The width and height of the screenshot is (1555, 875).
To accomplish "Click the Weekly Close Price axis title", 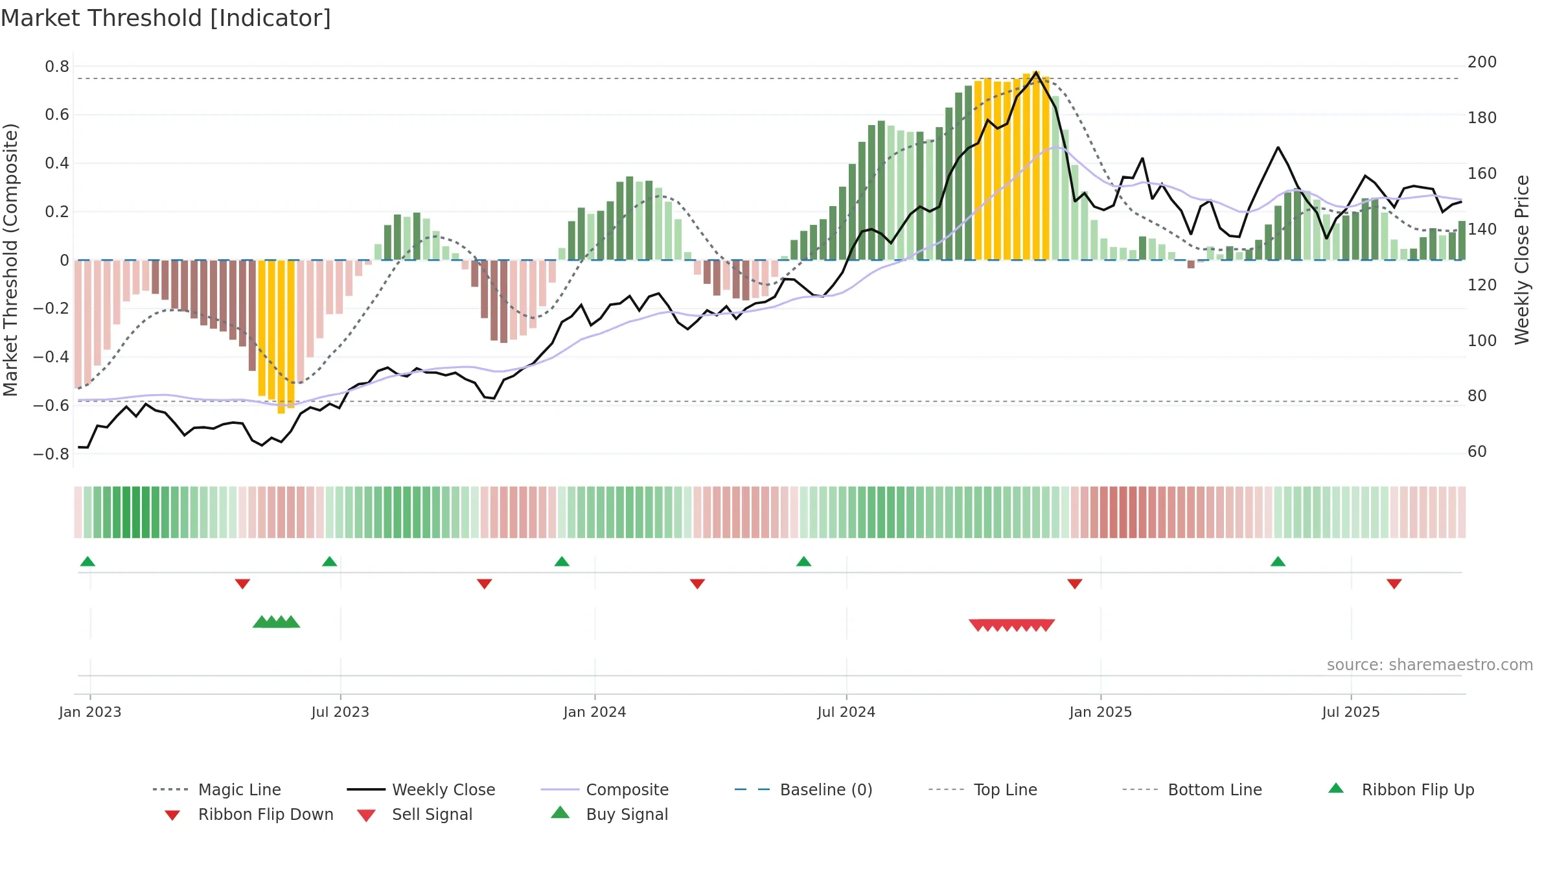I will (x=1522, y=259).
